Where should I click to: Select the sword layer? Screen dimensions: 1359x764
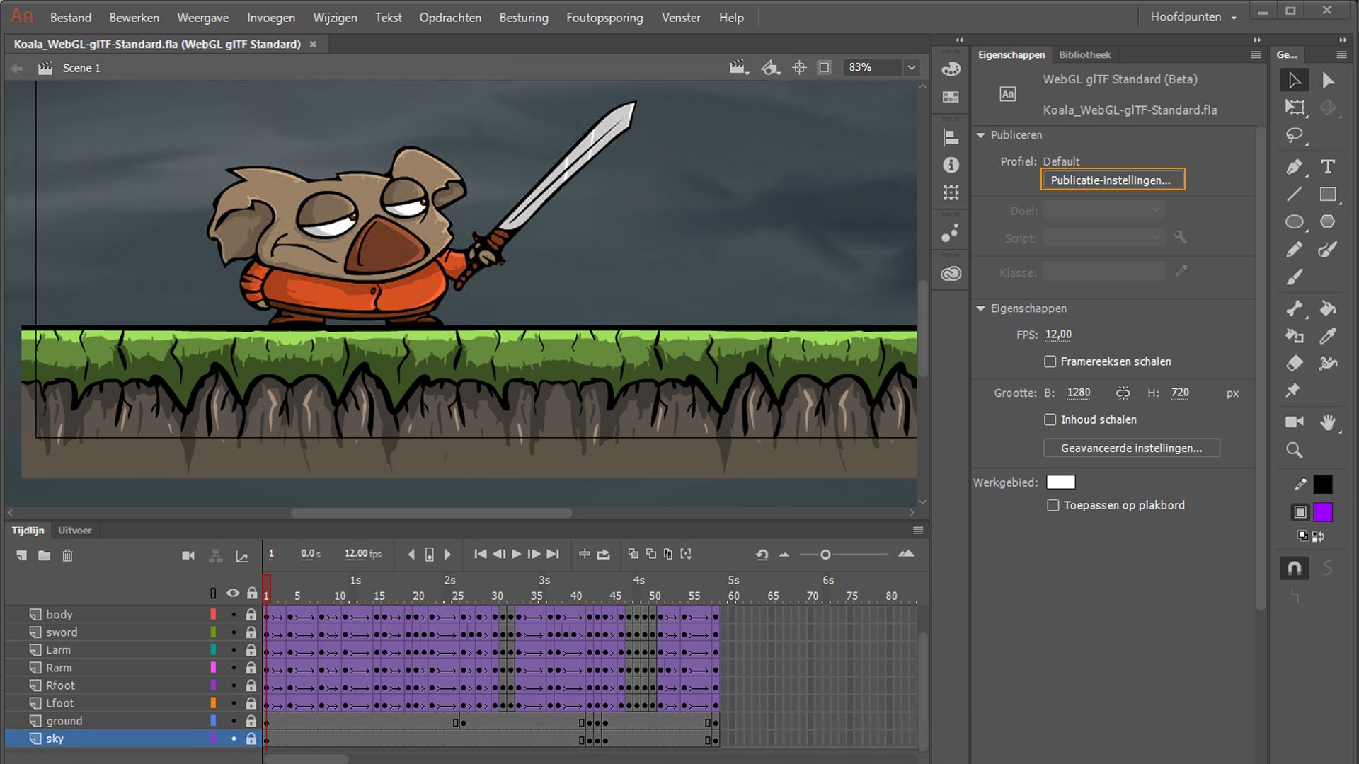[62, 632]
